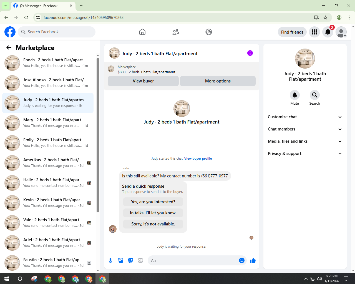Expand the Privacy & support section
Image resolution: width=355 pixels, height=284 pixels.
(305, 154)
